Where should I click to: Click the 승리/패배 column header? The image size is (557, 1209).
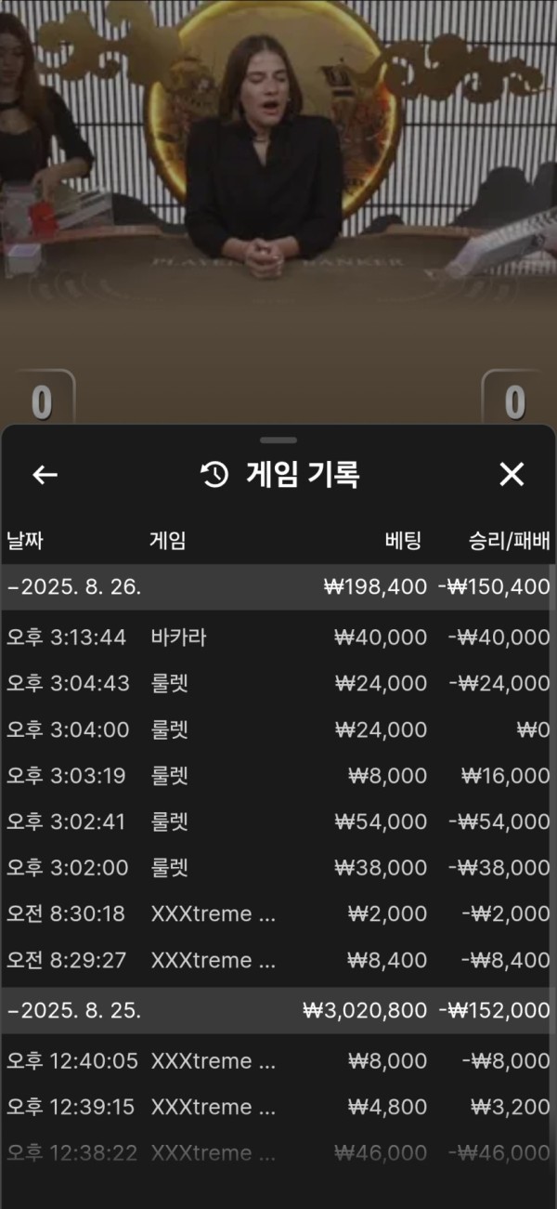pyautogui.click(x=510, y=541)
